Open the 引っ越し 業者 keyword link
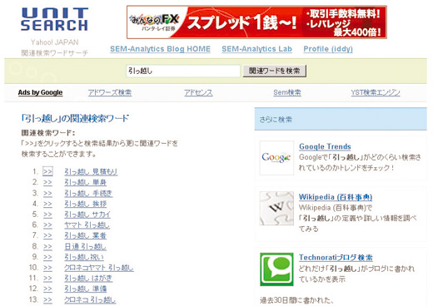Screen dimensions: 433x306 coord(86,235)
